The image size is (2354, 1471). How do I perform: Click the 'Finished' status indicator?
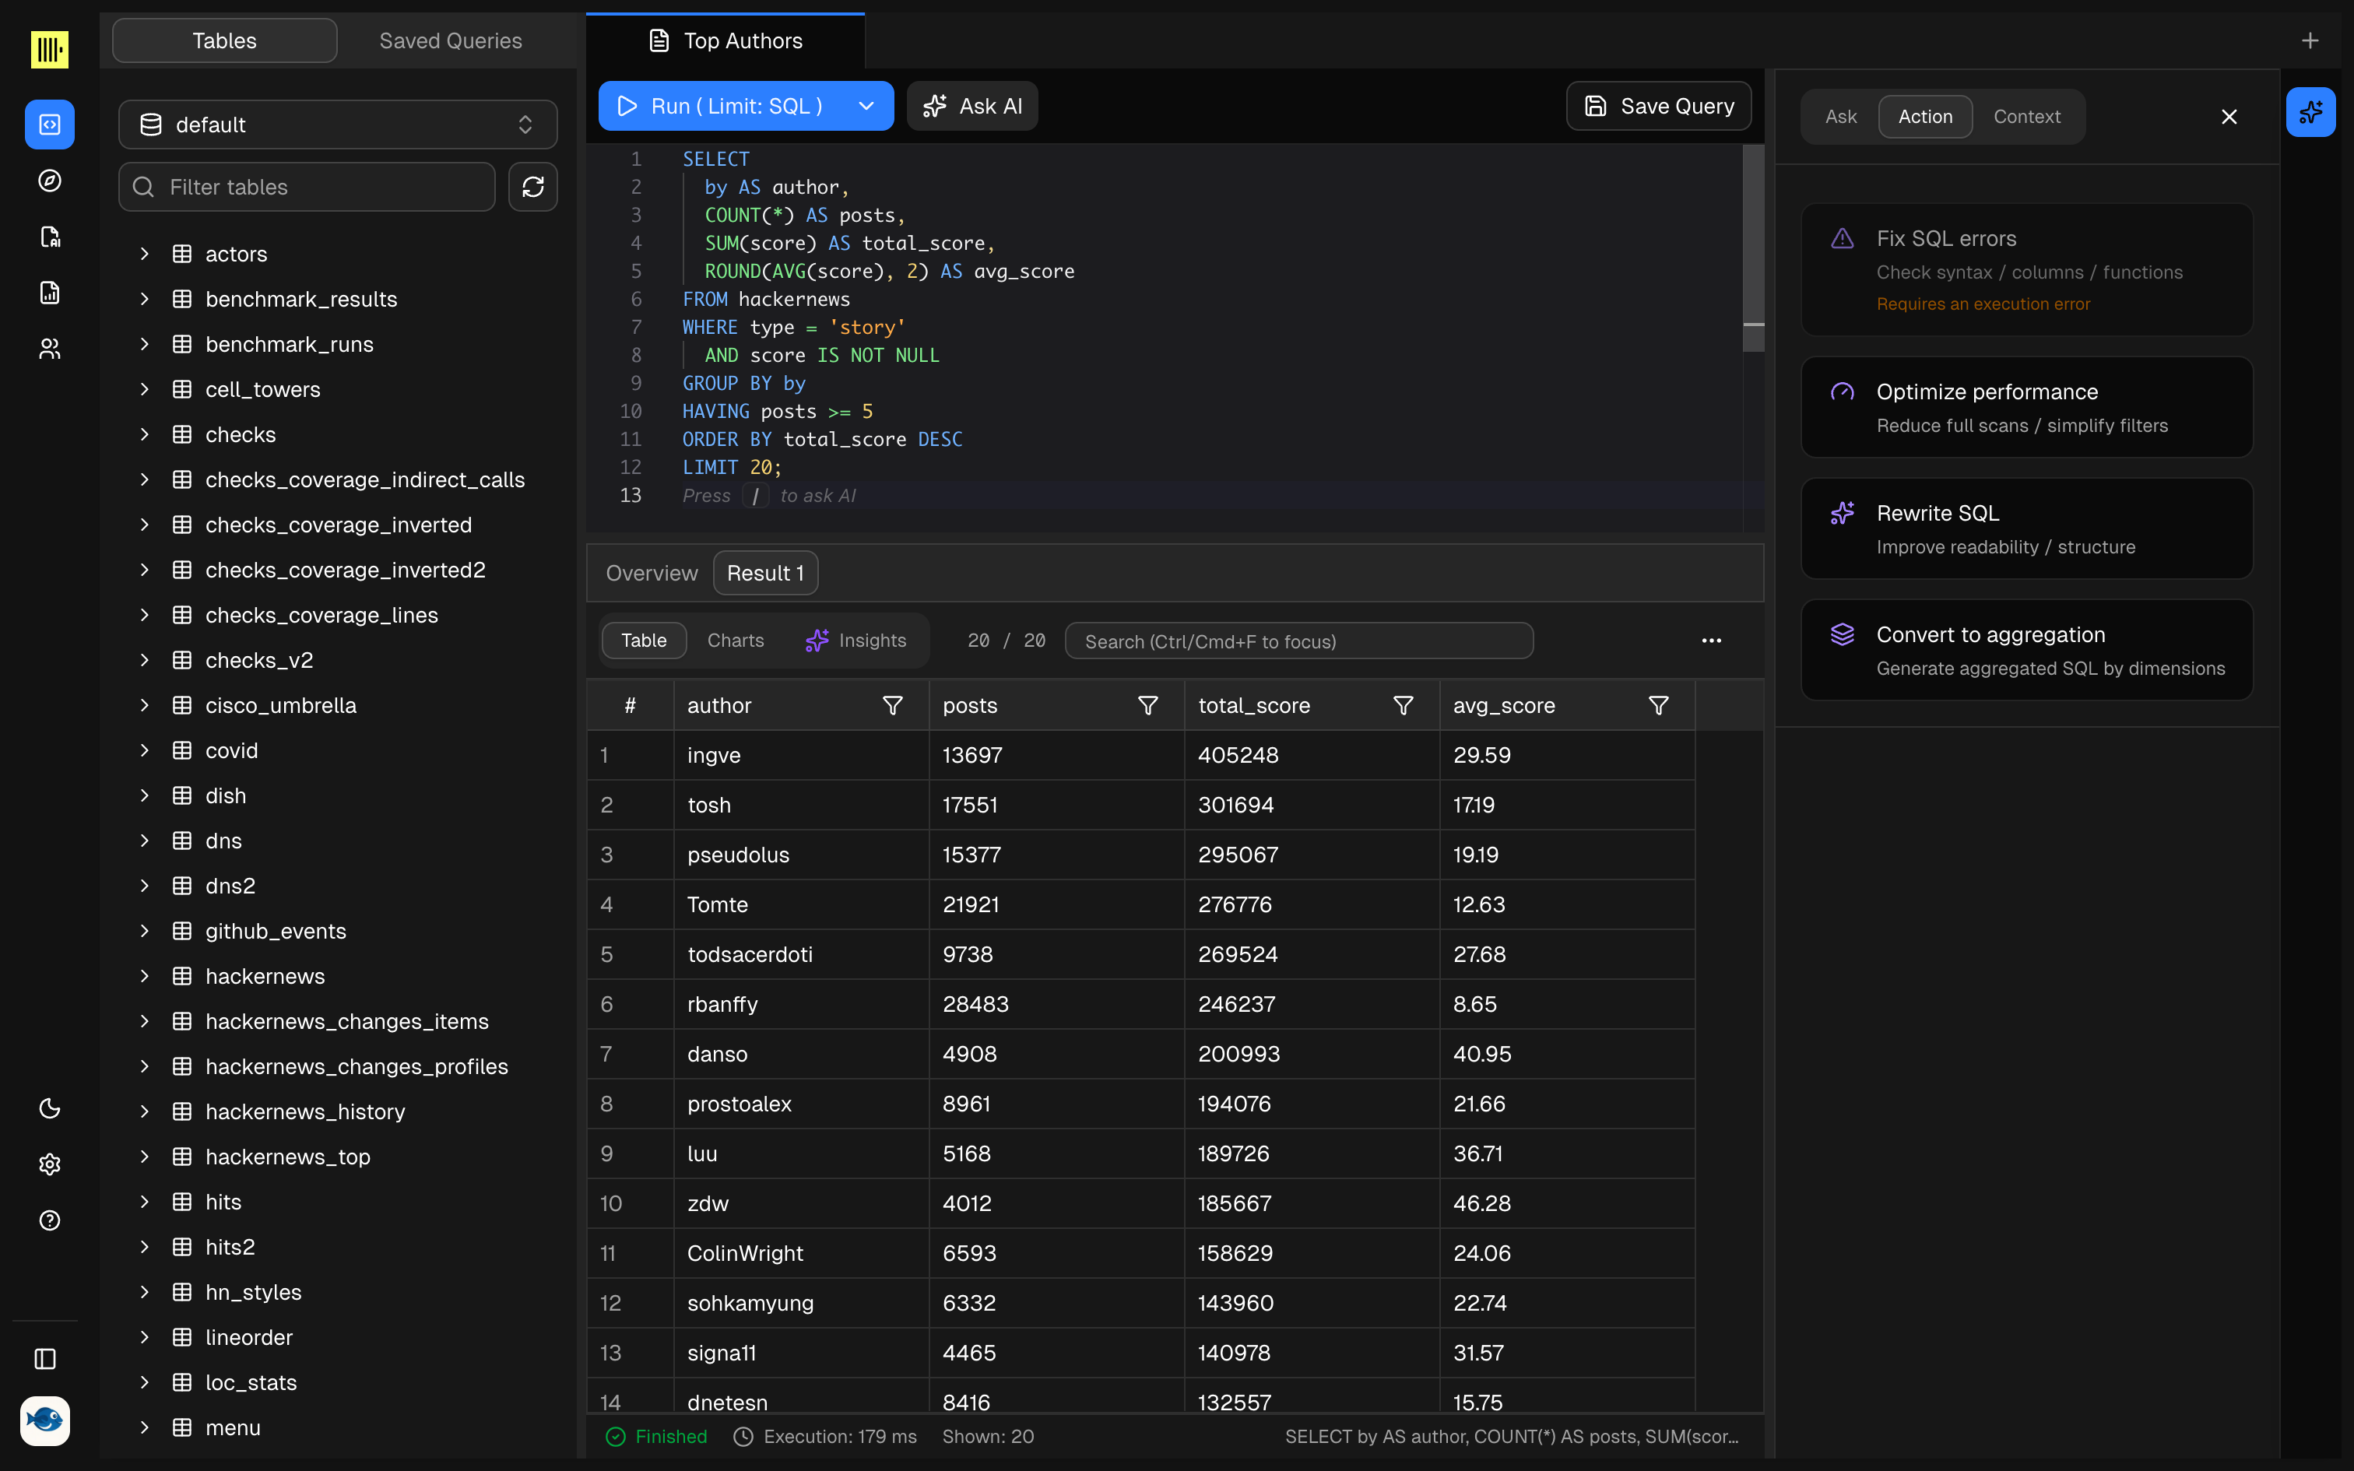pyautogui.click(x=656, y=1436)
